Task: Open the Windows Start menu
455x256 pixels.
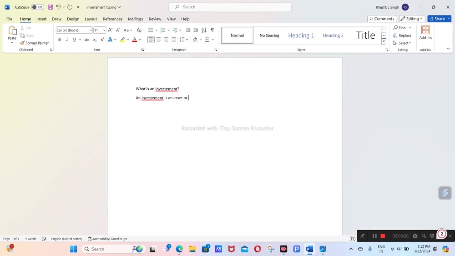Action: click(74, 249)
